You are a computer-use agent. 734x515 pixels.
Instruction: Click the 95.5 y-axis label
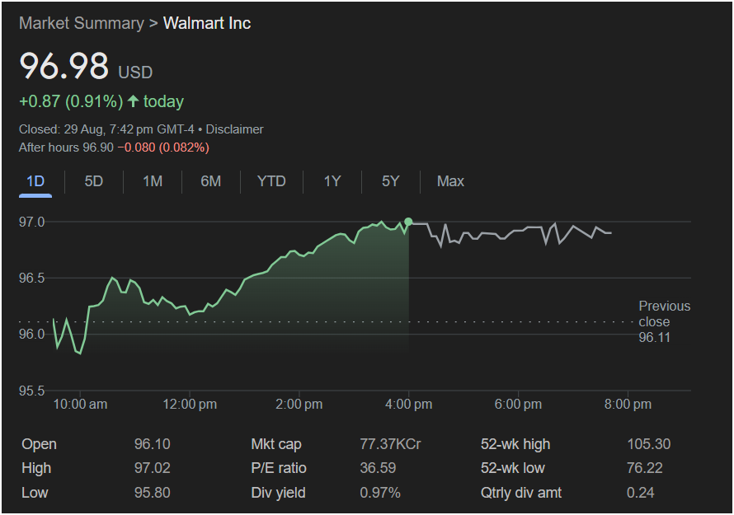pos(32,391)
